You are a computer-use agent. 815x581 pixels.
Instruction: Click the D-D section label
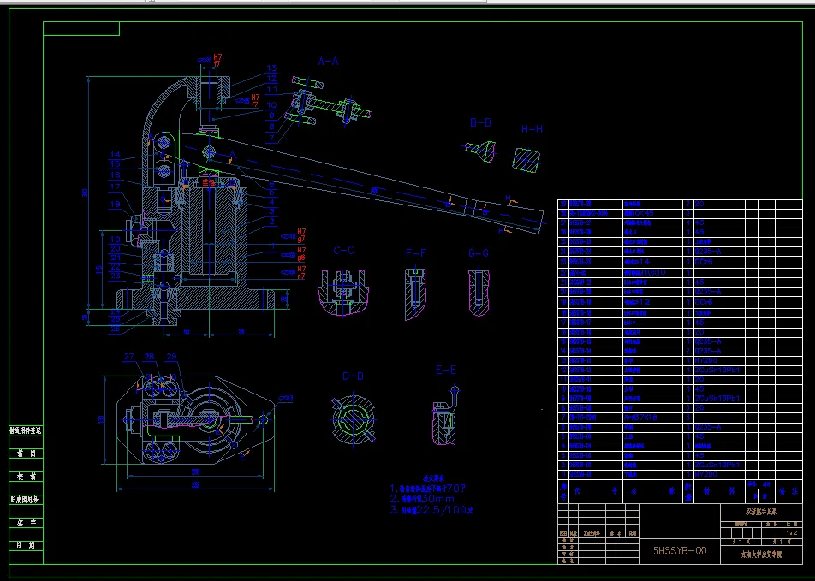353,376
